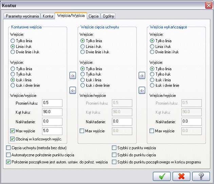Click Kąt łuku field showing 90.0 in Konturowe wejścia
Screen dimensions: 214x184
[x=52, y=112]
